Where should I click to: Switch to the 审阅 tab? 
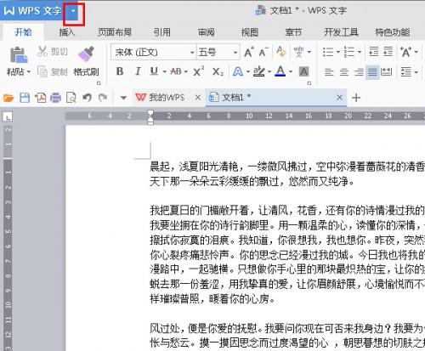click(206, 32)
